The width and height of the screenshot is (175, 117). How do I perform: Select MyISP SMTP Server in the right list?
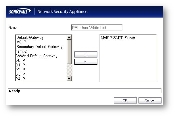(118, 38)
